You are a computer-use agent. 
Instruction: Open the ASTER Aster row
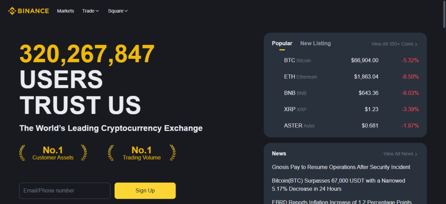click(345, 126)
